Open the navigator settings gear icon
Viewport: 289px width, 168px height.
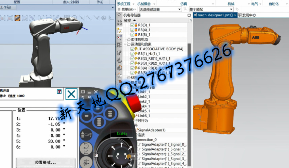(119, 15)
